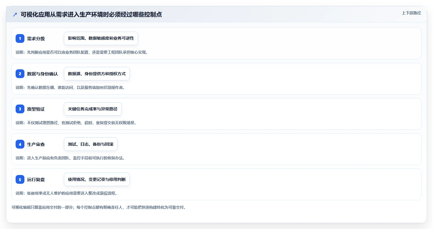433x229 pixels.
Task: Click the note starting 说明：低使用率或无人维护
Action: click(x=66, y=193)
